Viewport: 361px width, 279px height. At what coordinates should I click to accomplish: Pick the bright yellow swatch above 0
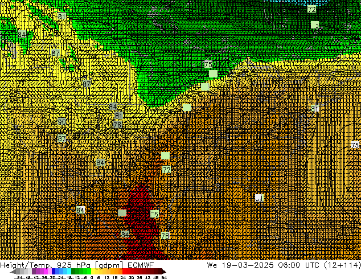coord(93,272)
